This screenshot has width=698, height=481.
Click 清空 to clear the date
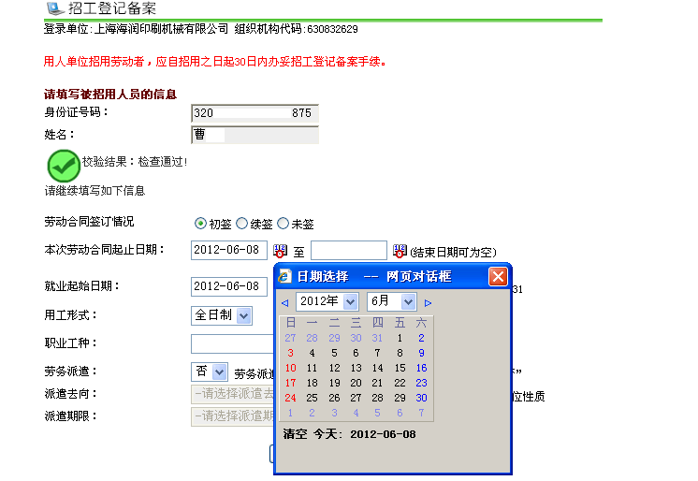point(295,434)
